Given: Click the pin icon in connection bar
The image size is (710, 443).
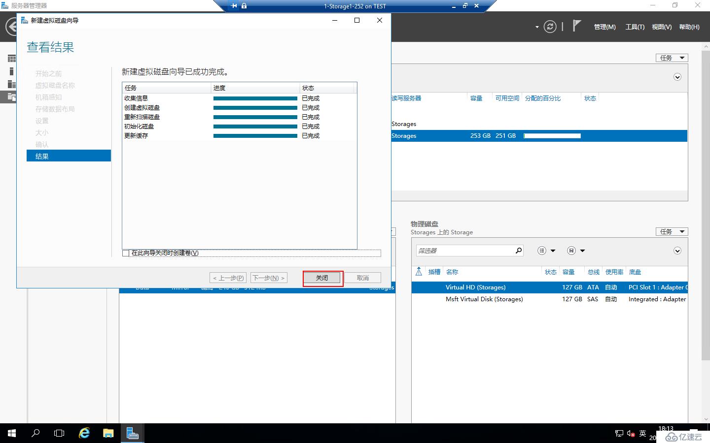Looking at the screenshot, I should click(234, 6).
